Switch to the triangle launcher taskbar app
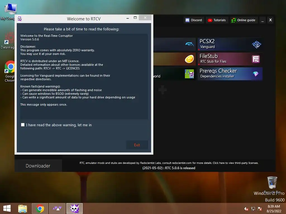The width and height of the screenshot is (286, 214). pyautogui.click(x=57, y=208)
